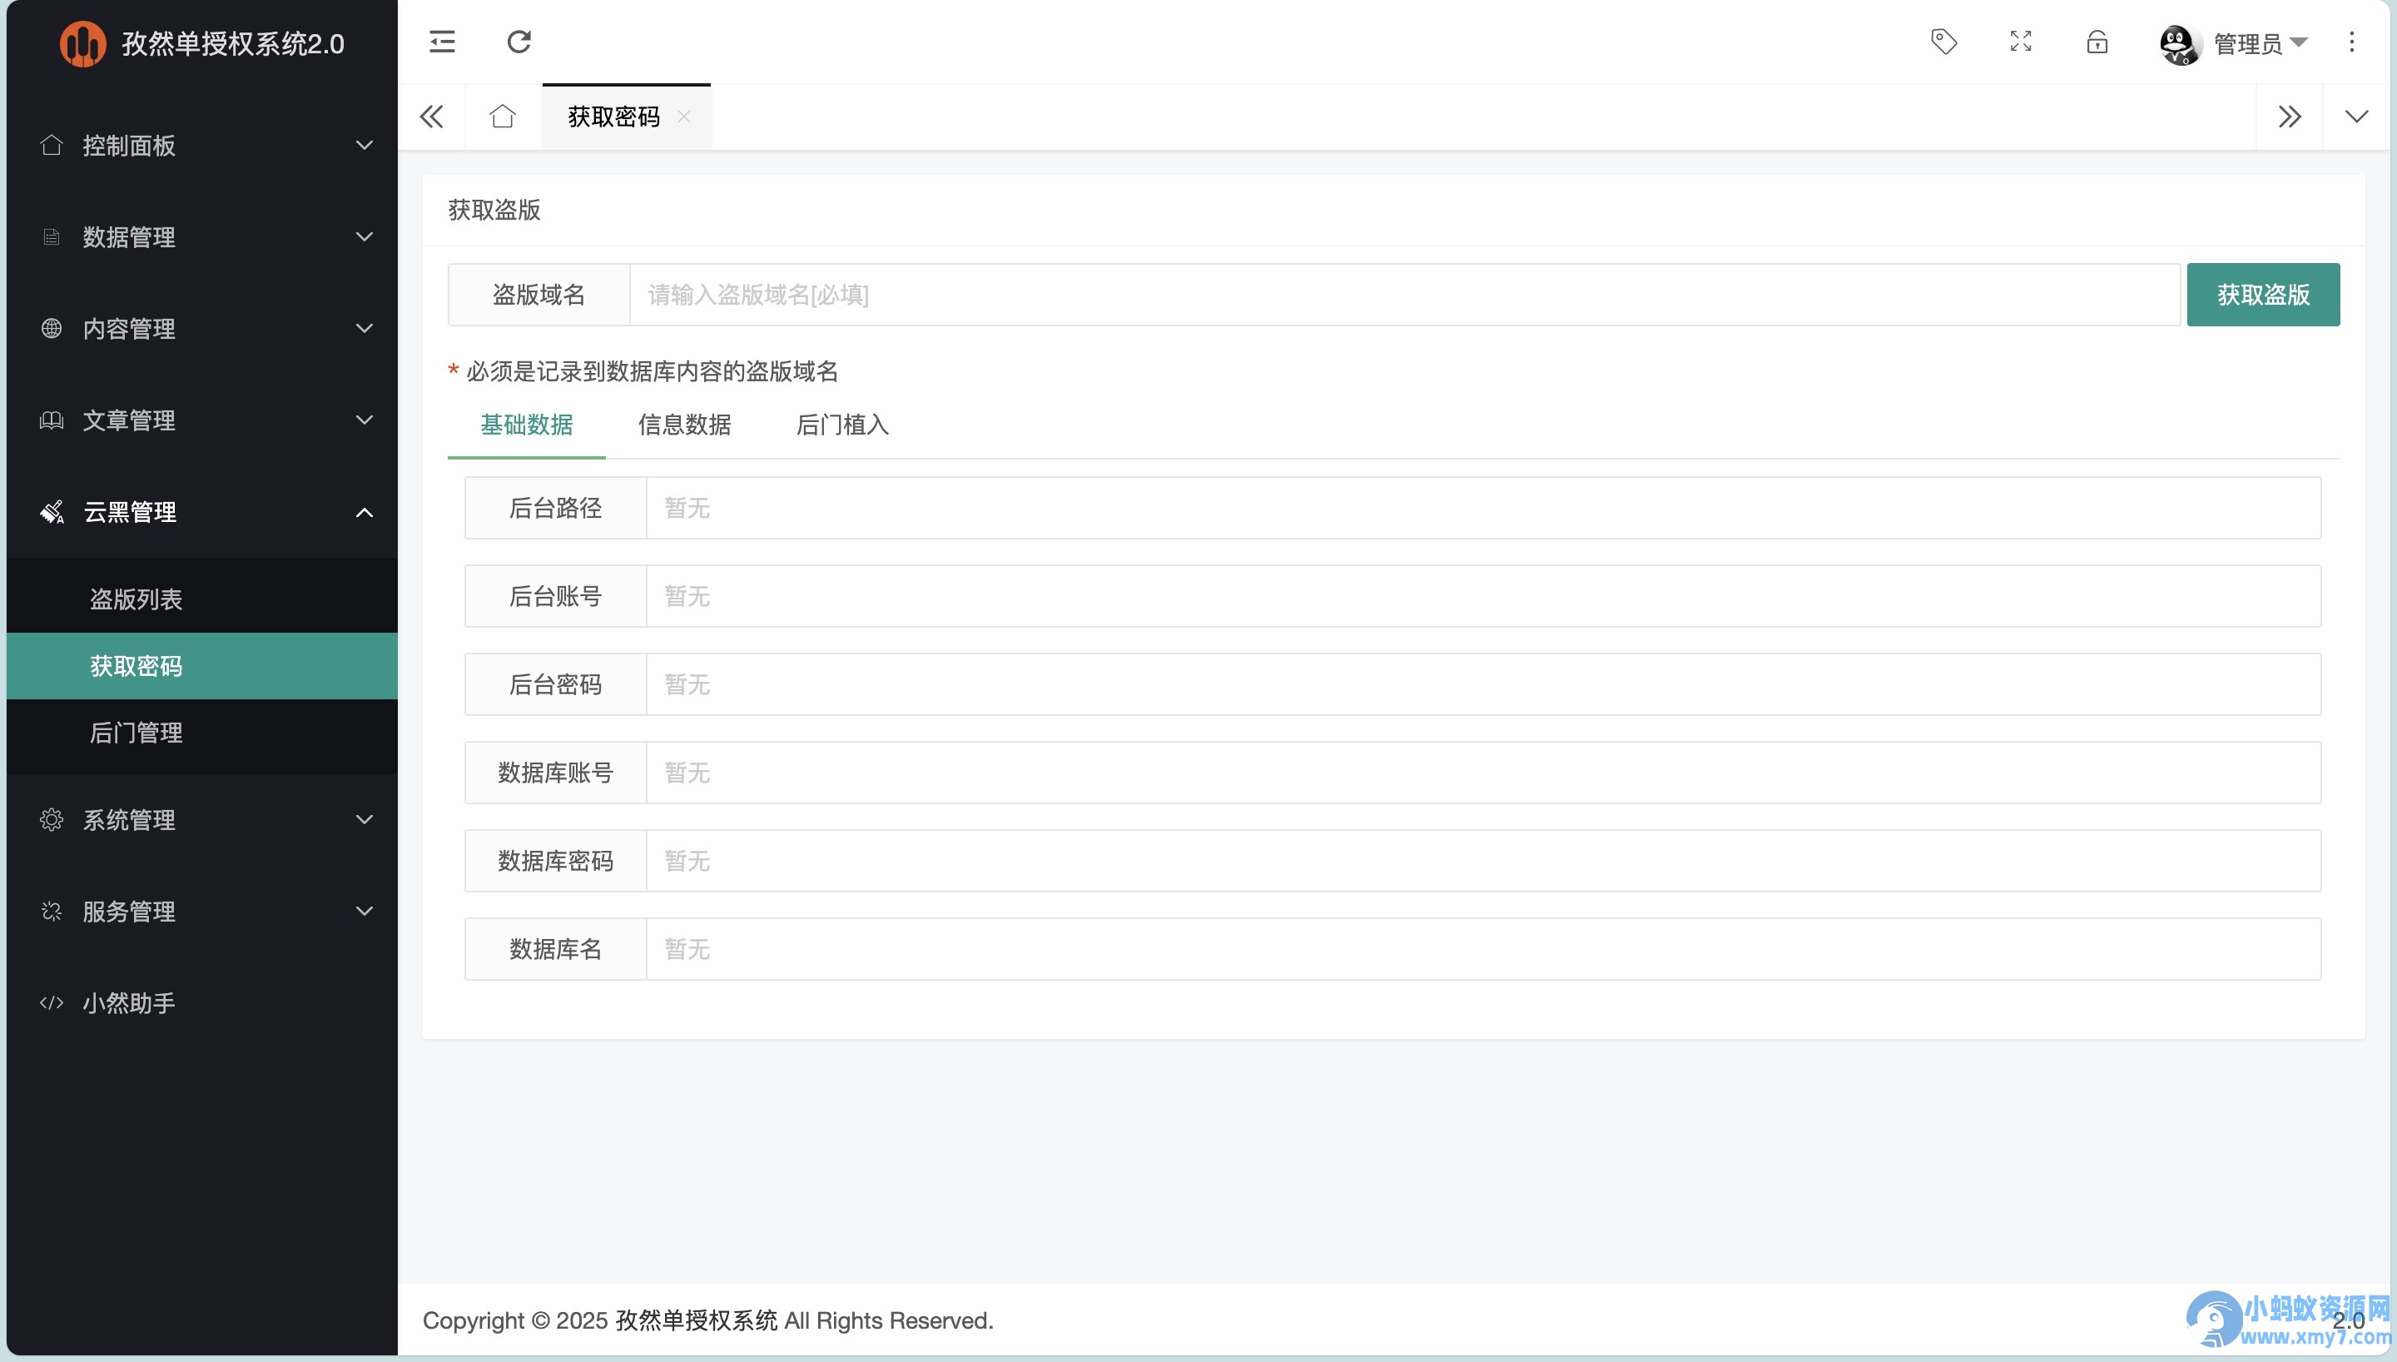Open tab operations dropdown arrow

click(2356, 116)
